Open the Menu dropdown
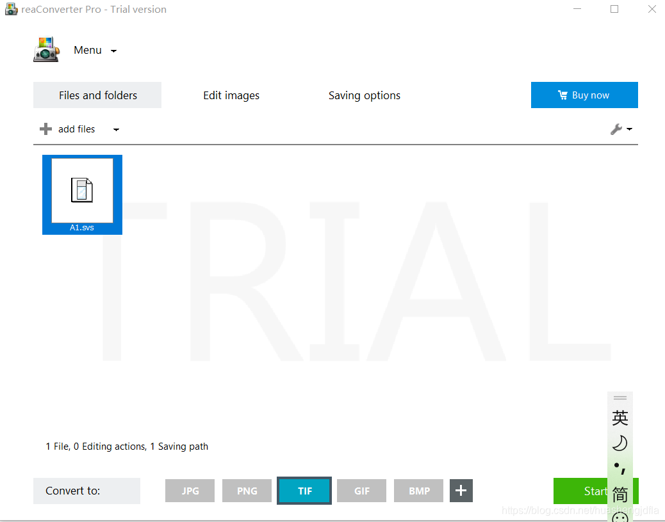The height and width of the screenshot is (522, 665). 95,51
